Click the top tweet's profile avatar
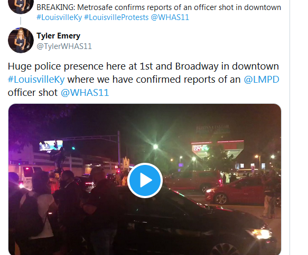Image resolution: width=308 pixels, height=255 pixels. point(21,7)
